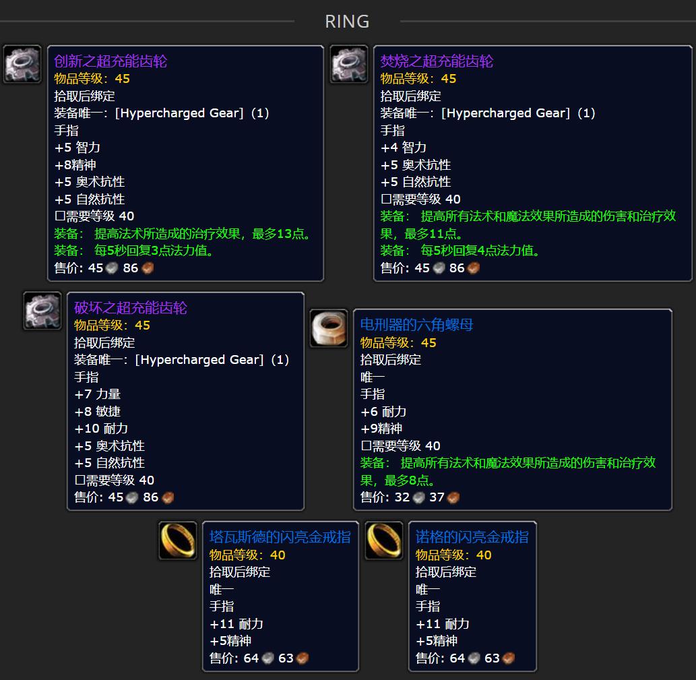The image size is (696, 680).
Task: Click [Hypercharged Gear] text in 破坏之超充能齿轮 tooltip
Action: tap(199, 360)
